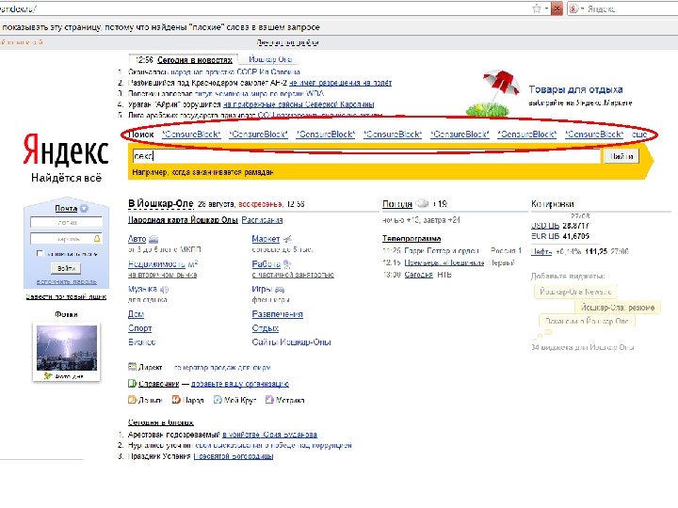Open Товары для отдыха ad link

click(x=575, y=89)
